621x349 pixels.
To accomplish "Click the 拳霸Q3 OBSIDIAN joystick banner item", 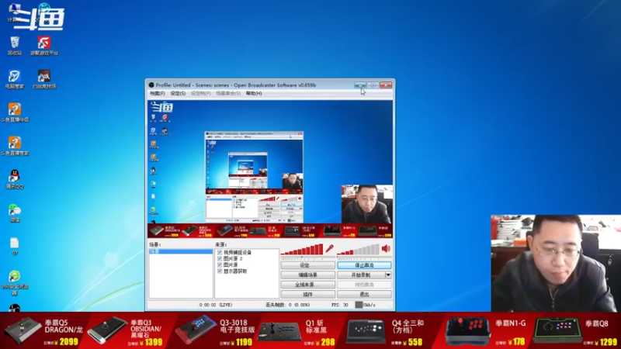I will 126,330.
